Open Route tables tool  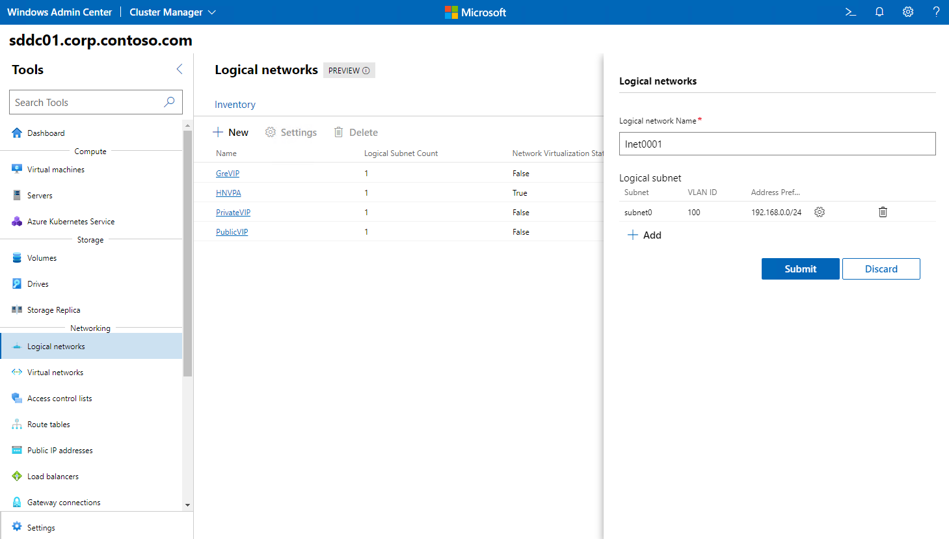[91, 424]
